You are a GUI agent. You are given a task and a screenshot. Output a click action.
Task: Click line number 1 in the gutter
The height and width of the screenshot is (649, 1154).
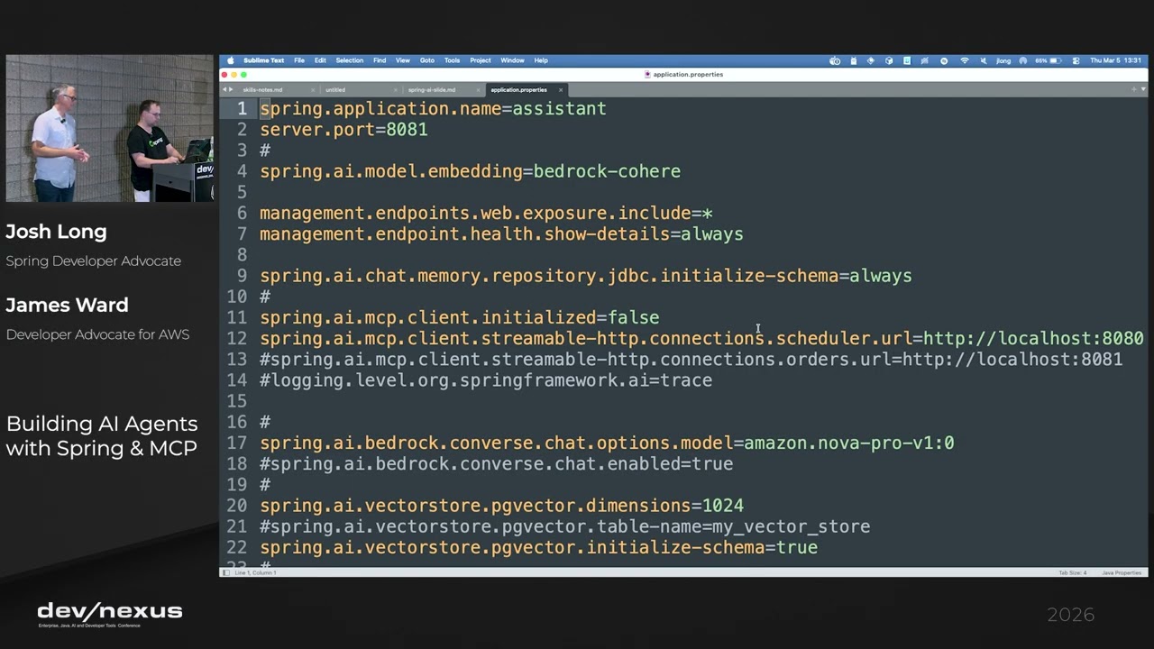[x=242, y=108]
